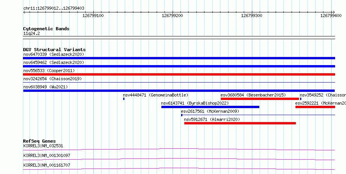Open the esv2592221 (McKernan) variant label
The width and height of the screenshot is (346, 174).
(321, 103)
